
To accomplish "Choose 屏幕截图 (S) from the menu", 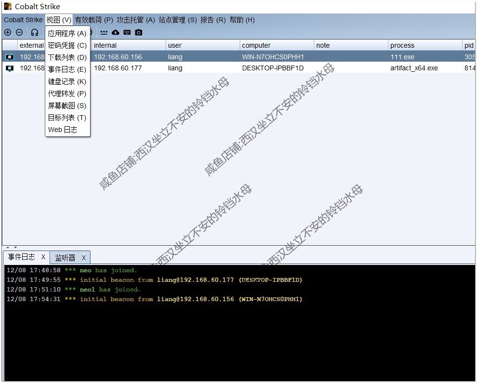I will click(67, 106).
